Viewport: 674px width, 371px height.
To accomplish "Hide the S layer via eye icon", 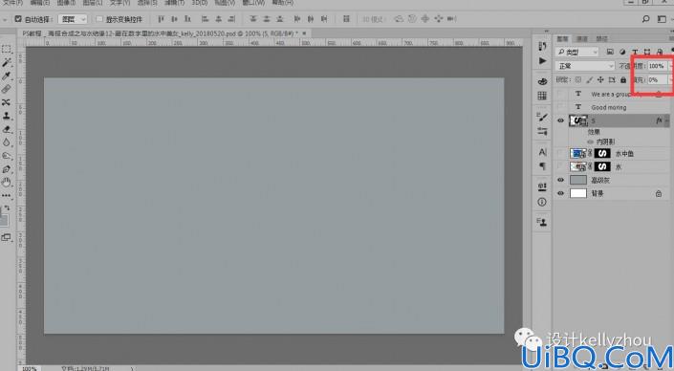I will point(560,120).
